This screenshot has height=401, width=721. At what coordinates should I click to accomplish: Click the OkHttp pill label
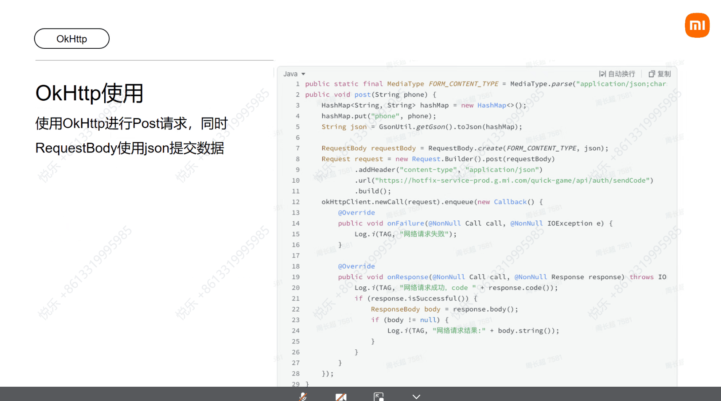click(71, 39)
